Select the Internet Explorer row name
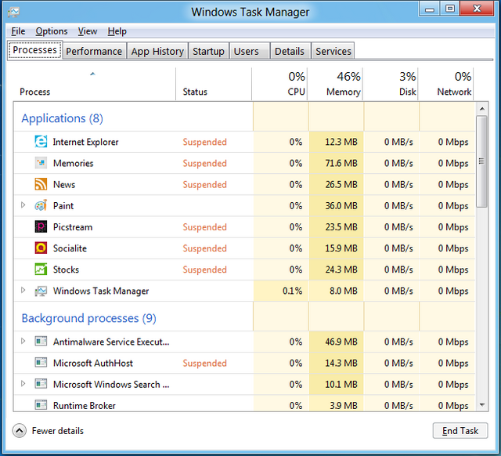This screenshot has width=501, height=456. pos(85,142)
